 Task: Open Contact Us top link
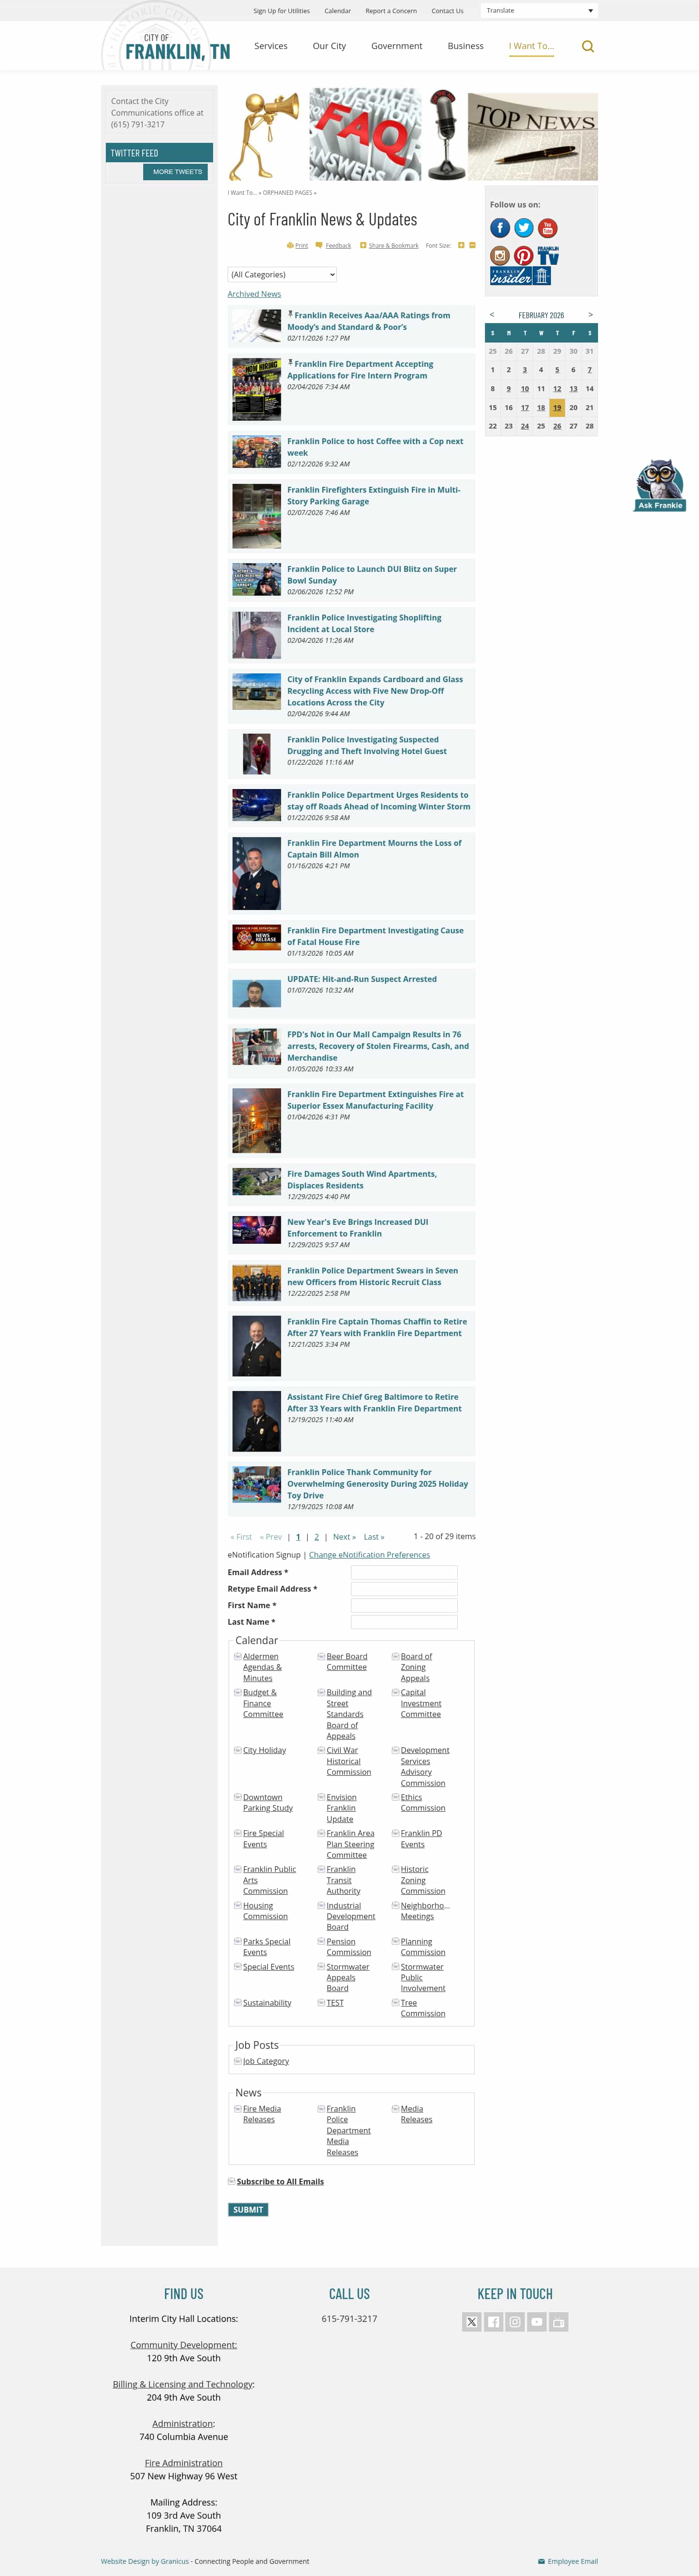click(448, 11)
